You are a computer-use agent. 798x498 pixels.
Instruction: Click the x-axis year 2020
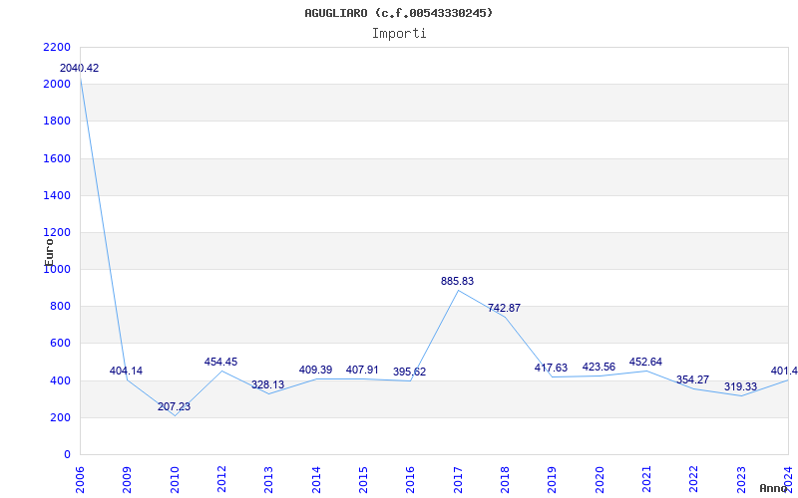599,480
